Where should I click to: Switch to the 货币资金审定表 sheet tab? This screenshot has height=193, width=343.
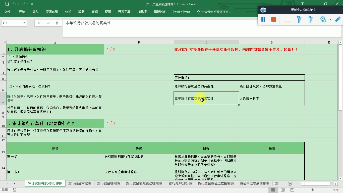[80, 183]
